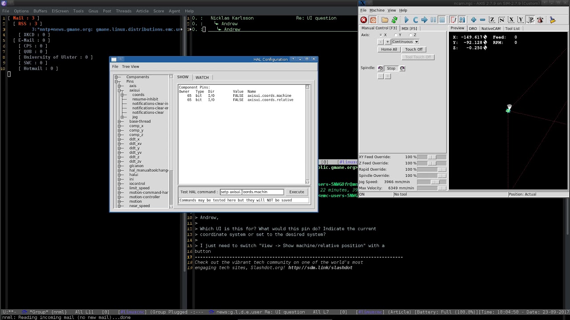Open Tree View menu in HAL Configuration
Viewport: 570px width, 320px height.
tap(130, 67)
